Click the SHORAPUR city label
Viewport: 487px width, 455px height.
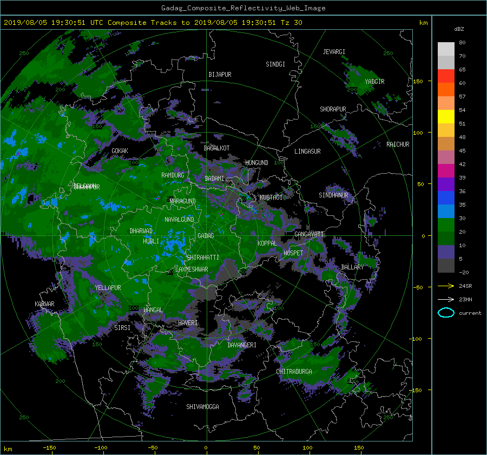click(333, 109)
